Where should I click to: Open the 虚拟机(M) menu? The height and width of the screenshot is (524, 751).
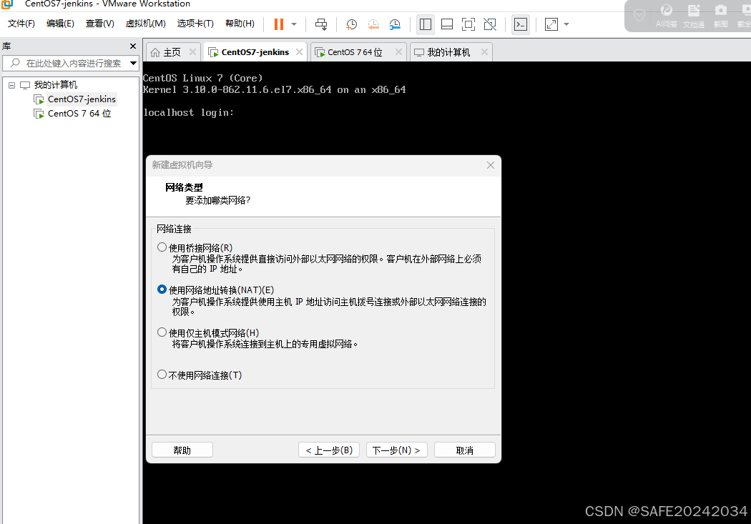pyautogui.click(x=146, y=24)
